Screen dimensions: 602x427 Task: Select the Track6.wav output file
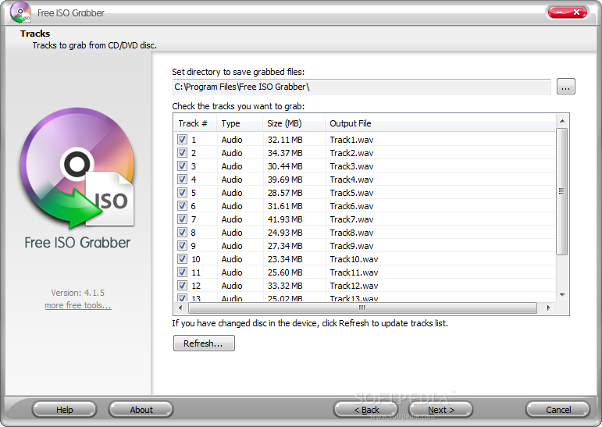351,206
